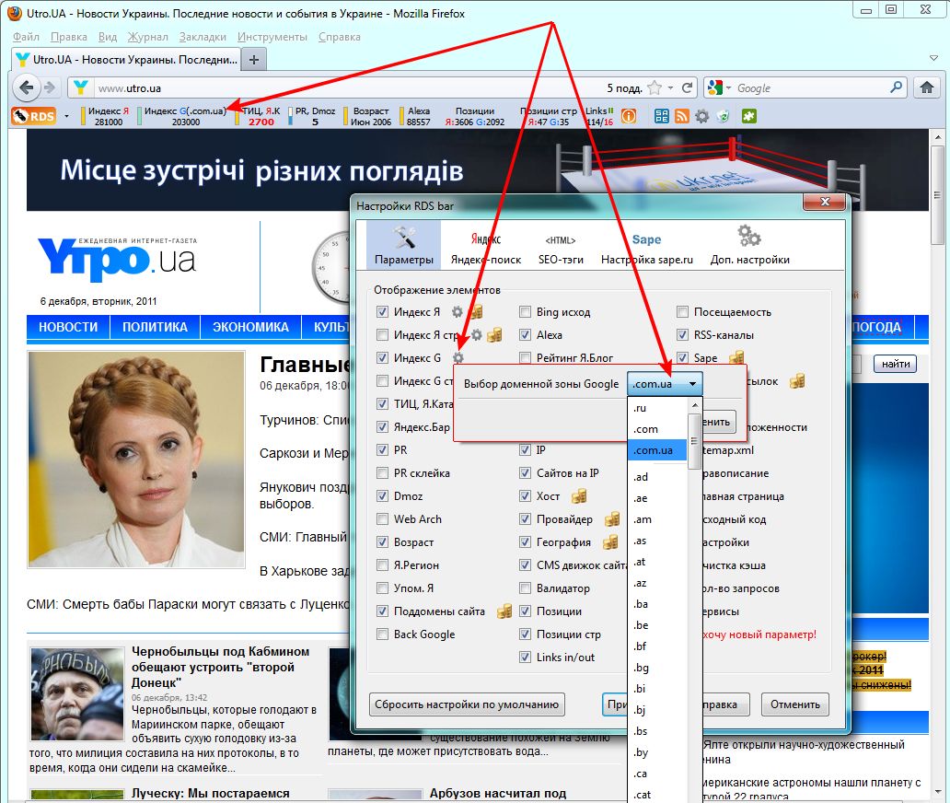The height and width of the screenshot is (803, 950).
Task: Enable the Bing исход checkbox
Action: pos(526,311)
